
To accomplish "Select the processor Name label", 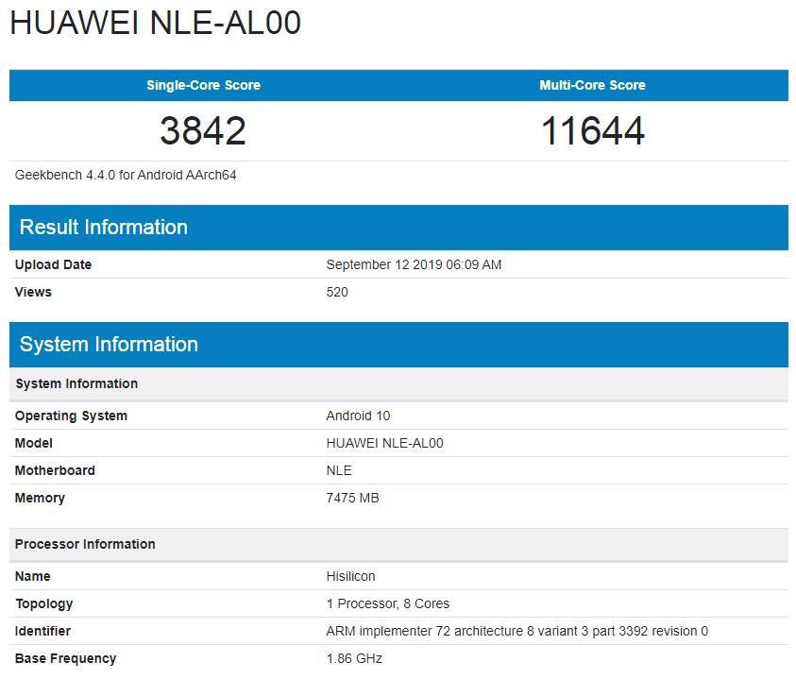I will click(x=32, y=576).
